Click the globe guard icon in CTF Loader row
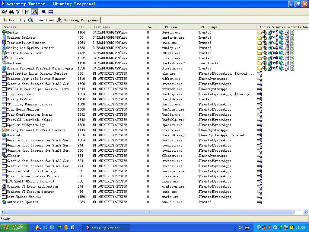The width and height of the screenshot is (309, 232). 281,58
